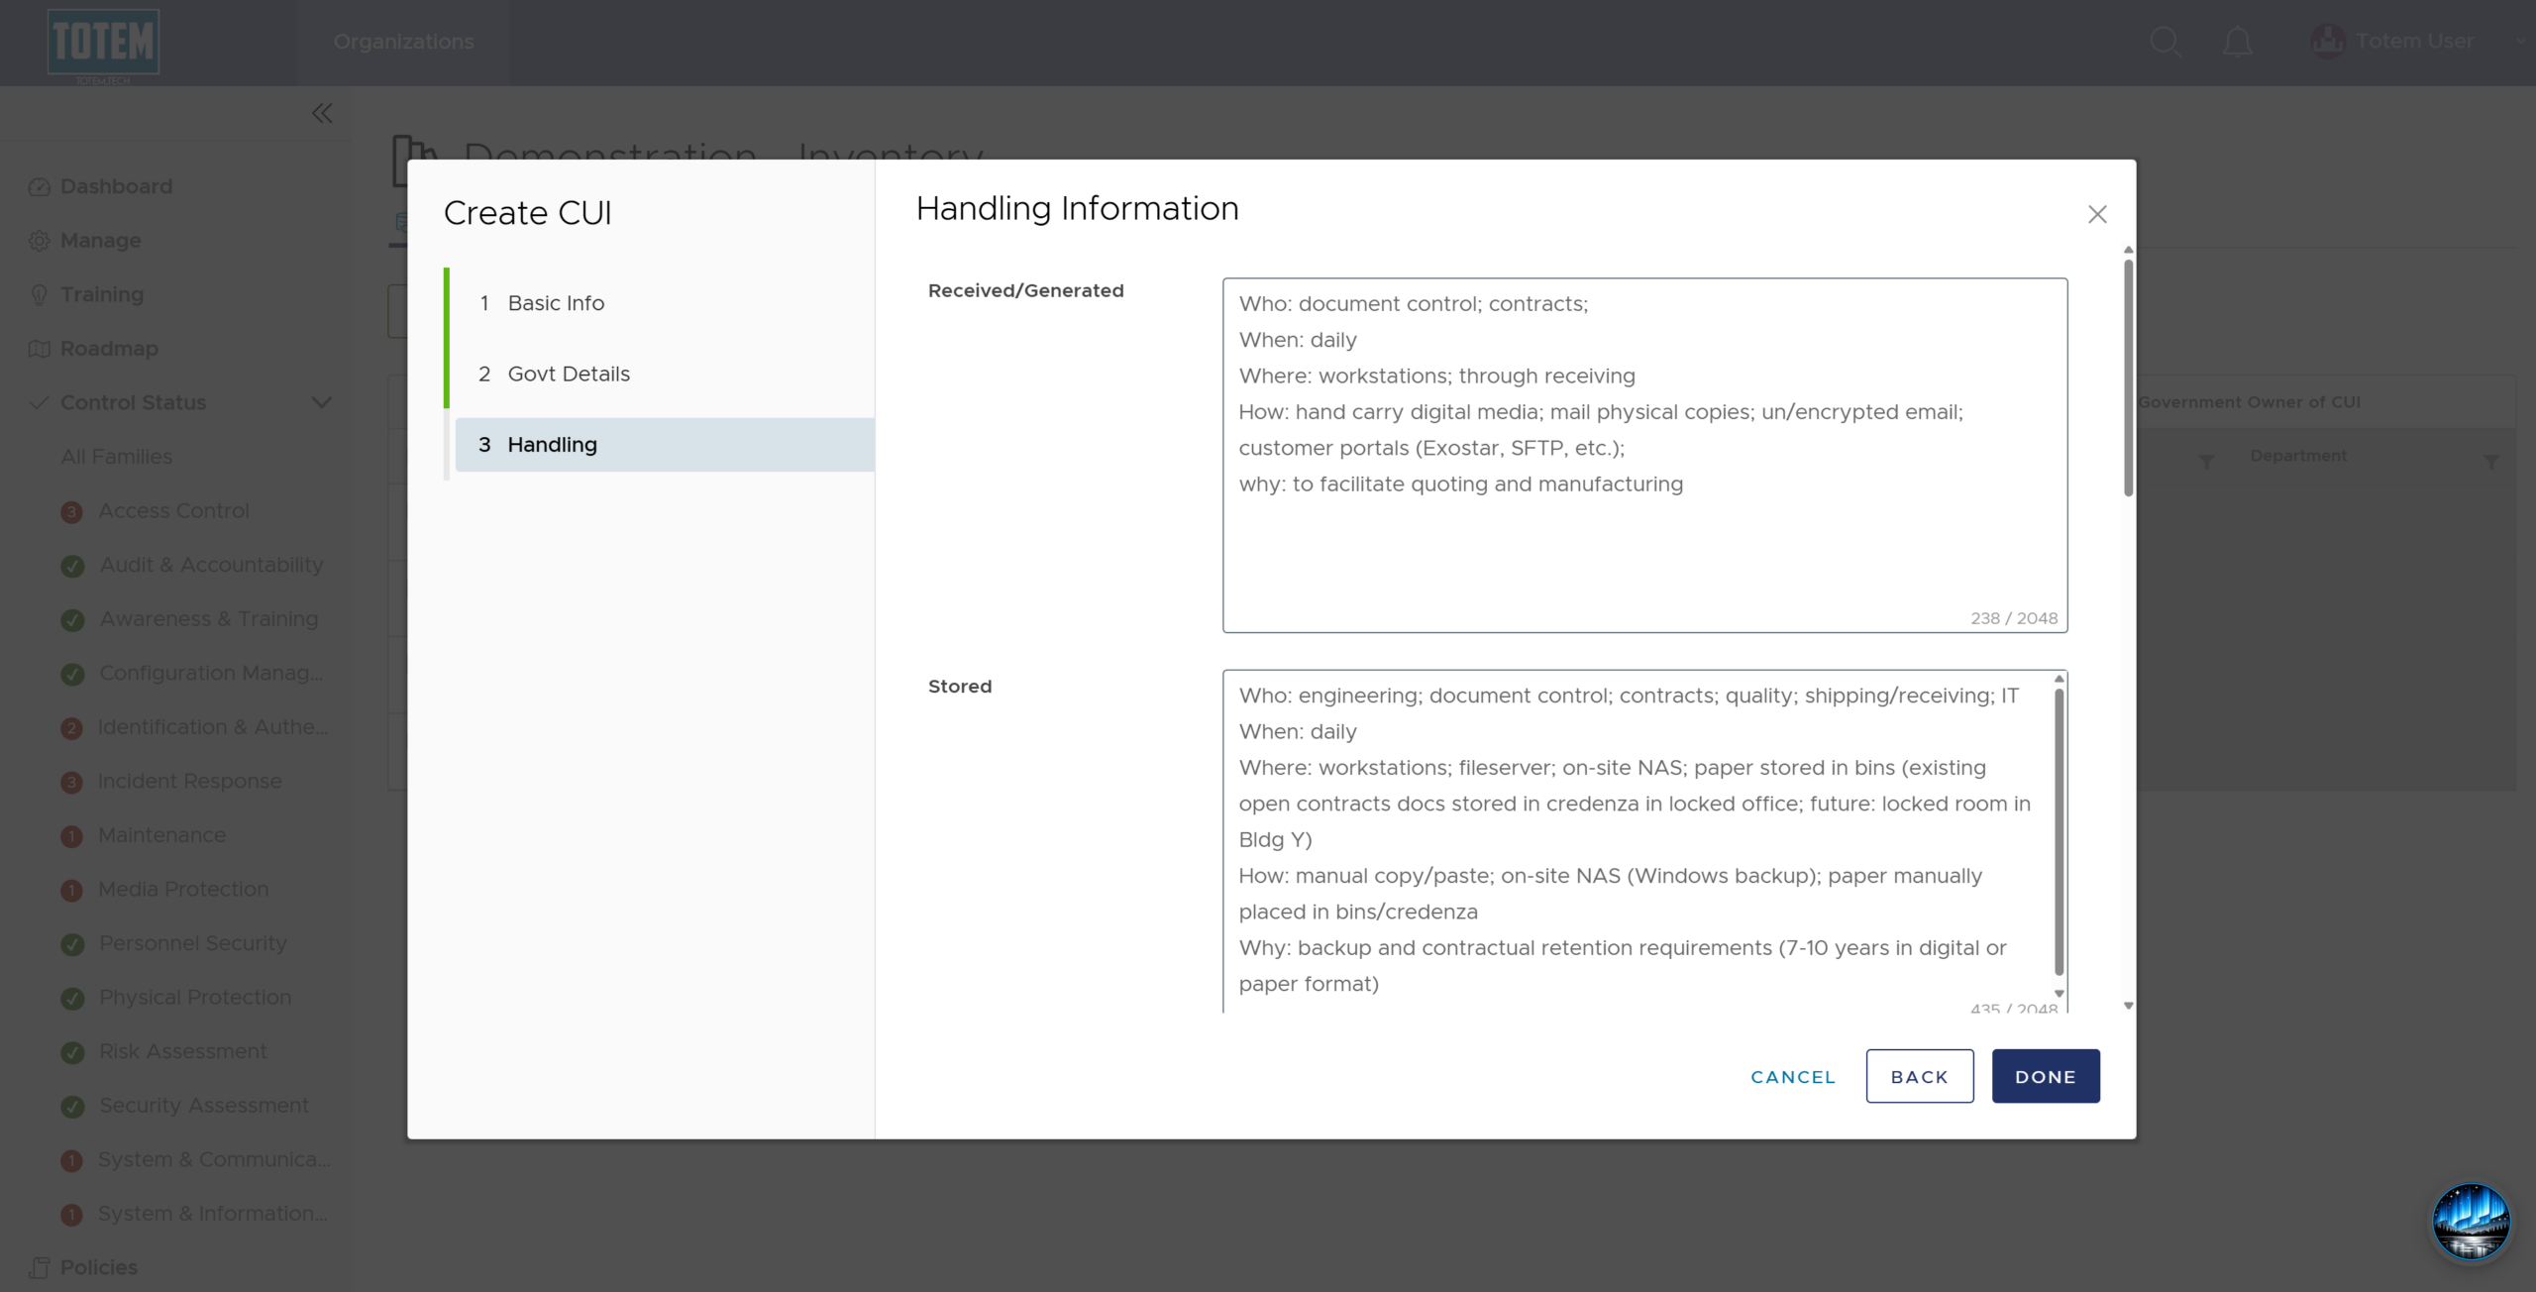Click Risk Assessment green check badge
The height and width of the screenshot is (1292, 2536).
tap(72, 1052)
